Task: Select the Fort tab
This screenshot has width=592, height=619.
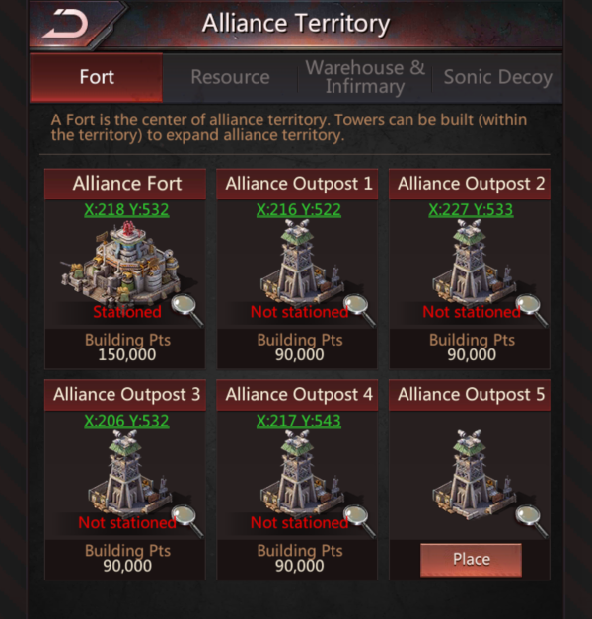Action: click(x=97, y=77)
